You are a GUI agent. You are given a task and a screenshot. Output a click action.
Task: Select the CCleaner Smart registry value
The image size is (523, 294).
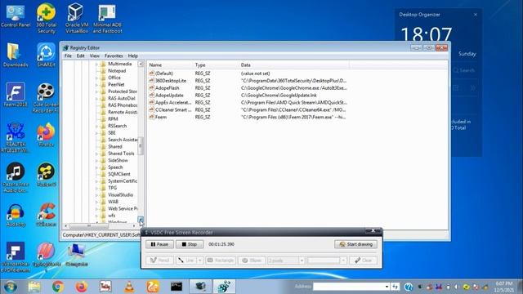pos(173,109)
